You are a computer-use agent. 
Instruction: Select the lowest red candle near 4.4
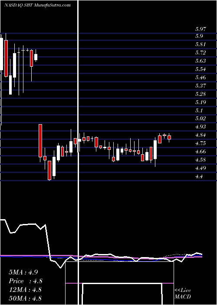[x=49, y=170]
